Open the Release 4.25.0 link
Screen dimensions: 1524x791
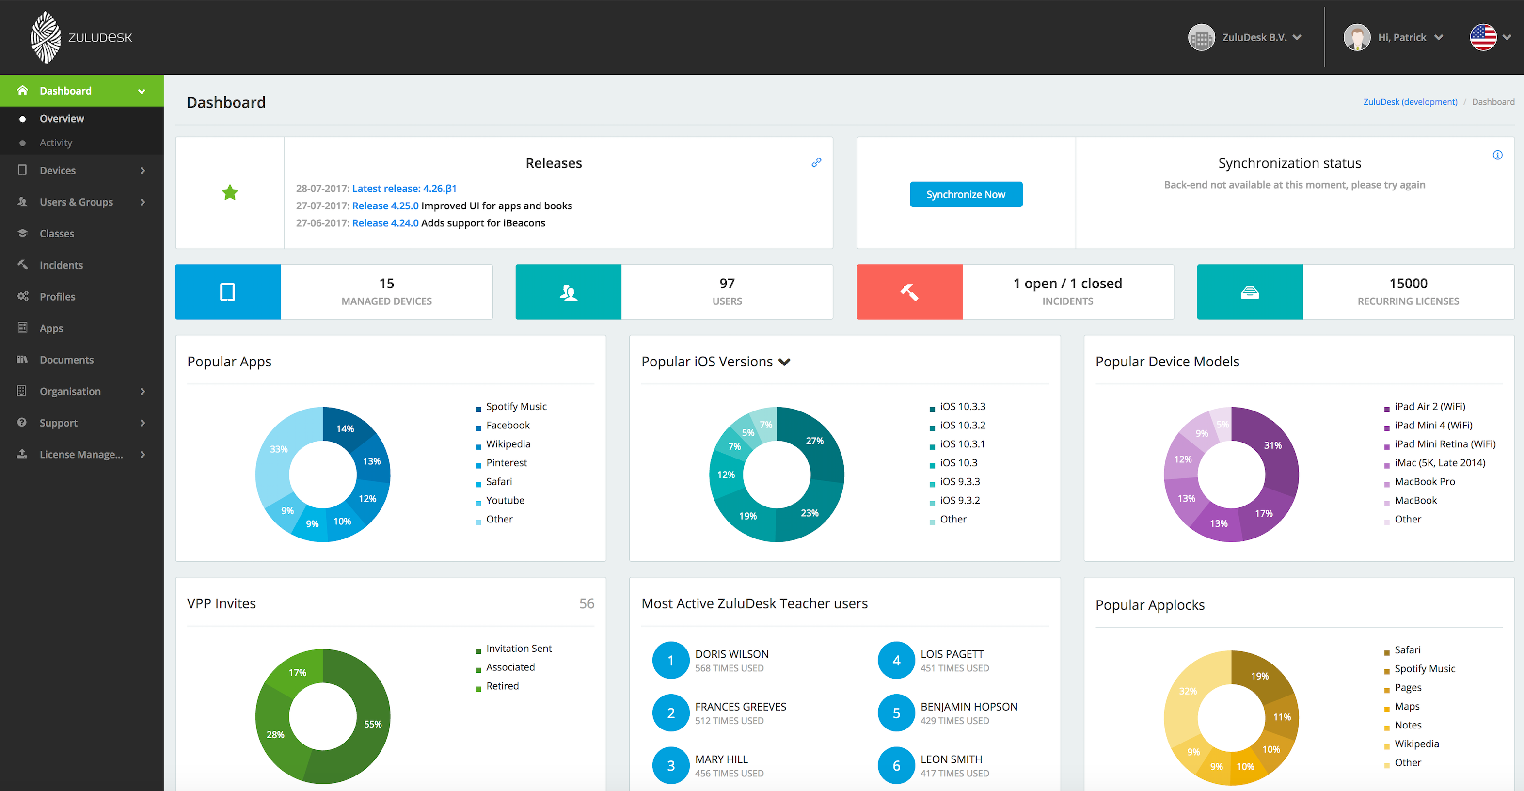click(x=384, y=206)
